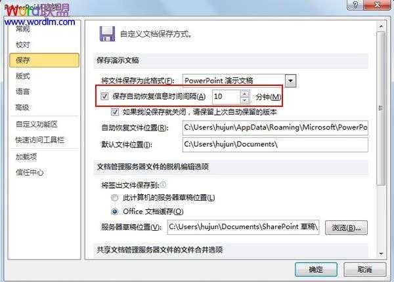The width and height of the screenshot is (394, 282).
Task: Select 此计算机的服务器草稿位置 radio button
Action: coord(114,197)
